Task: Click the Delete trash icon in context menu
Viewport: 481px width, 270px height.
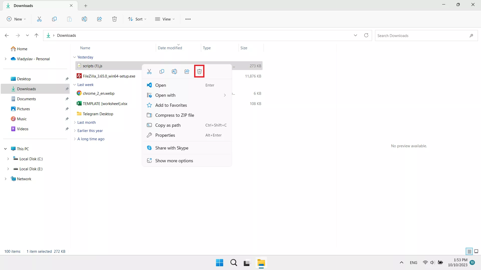Action: point(199,71)
